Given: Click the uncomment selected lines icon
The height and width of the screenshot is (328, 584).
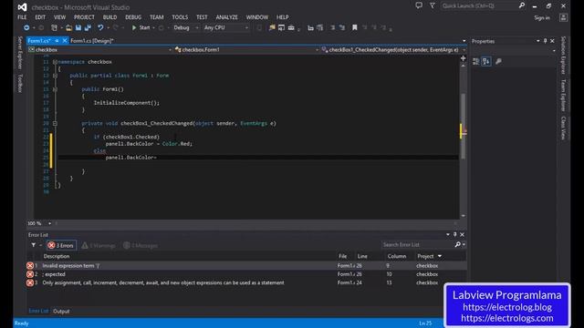Looking at the screenshot, I should click(342, 27).
